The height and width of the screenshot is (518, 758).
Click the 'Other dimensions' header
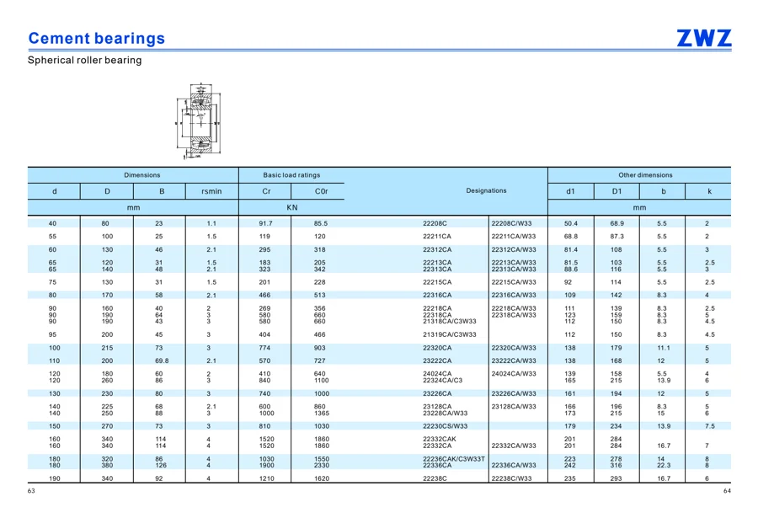[x=645, y=175]
